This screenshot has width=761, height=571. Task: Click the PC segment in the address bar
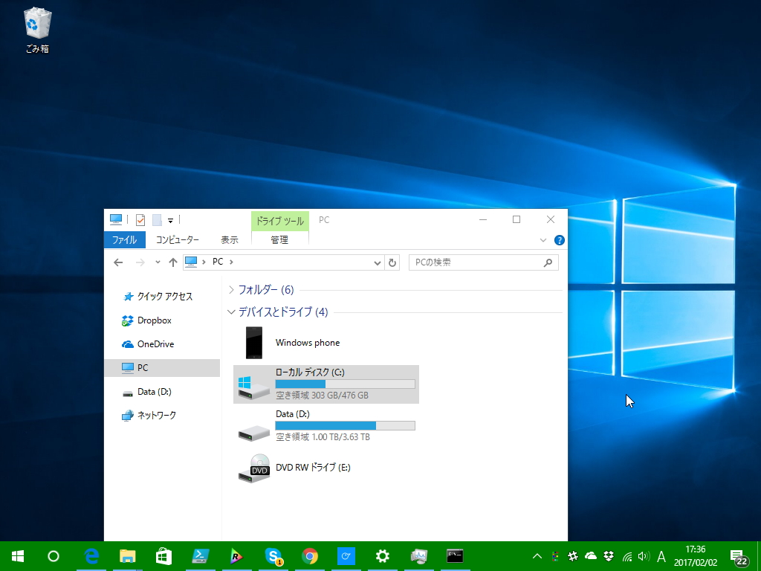(218, 262)
